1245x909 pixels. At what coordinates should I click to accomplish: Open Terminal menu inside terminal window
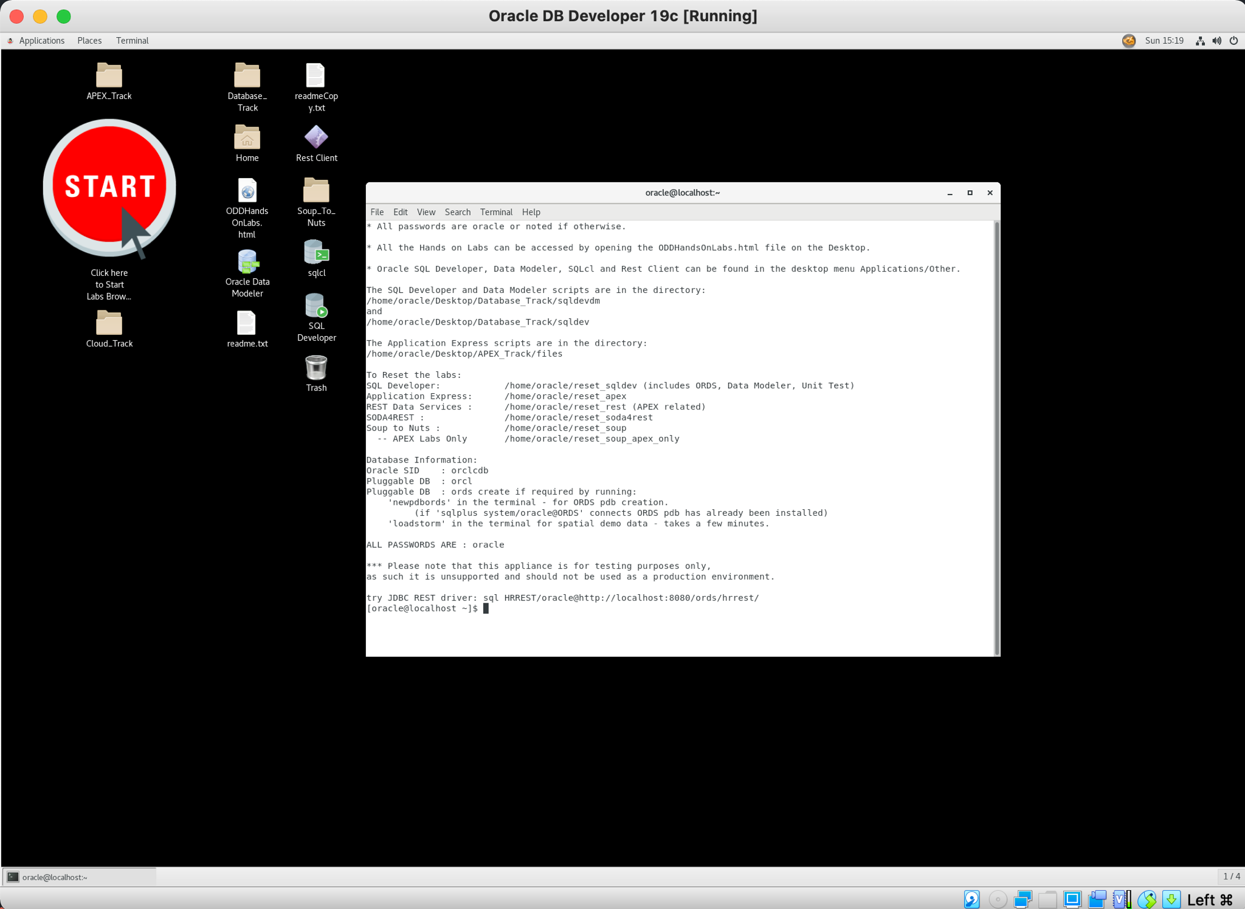496,212
